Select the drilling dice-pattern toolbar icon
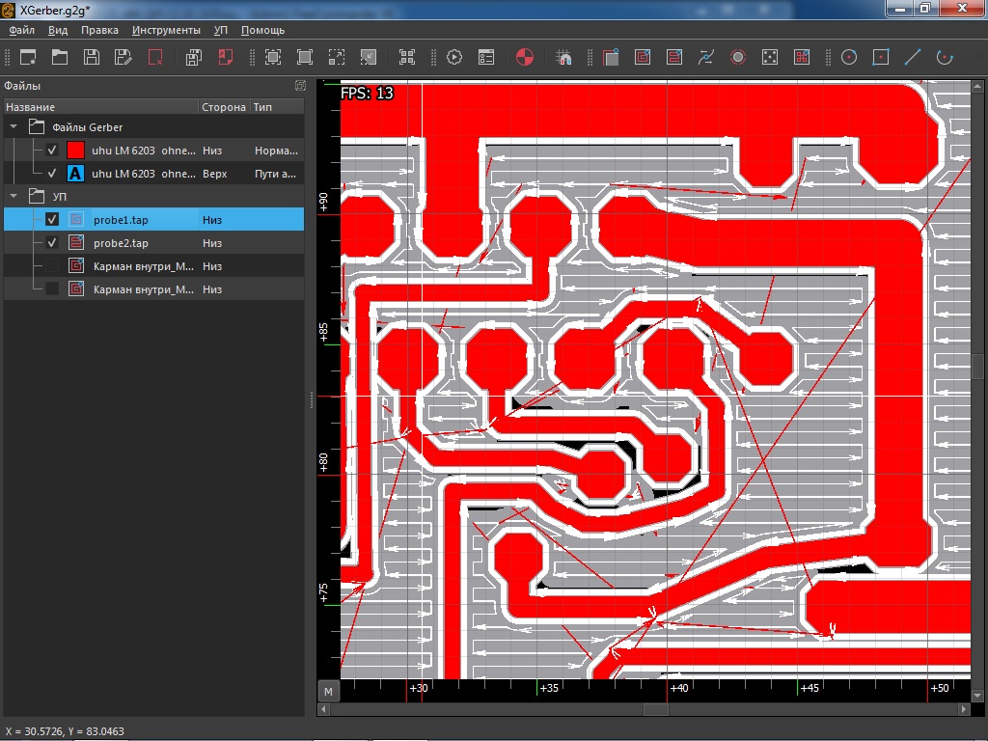988x741 pixels. (770, 57)
